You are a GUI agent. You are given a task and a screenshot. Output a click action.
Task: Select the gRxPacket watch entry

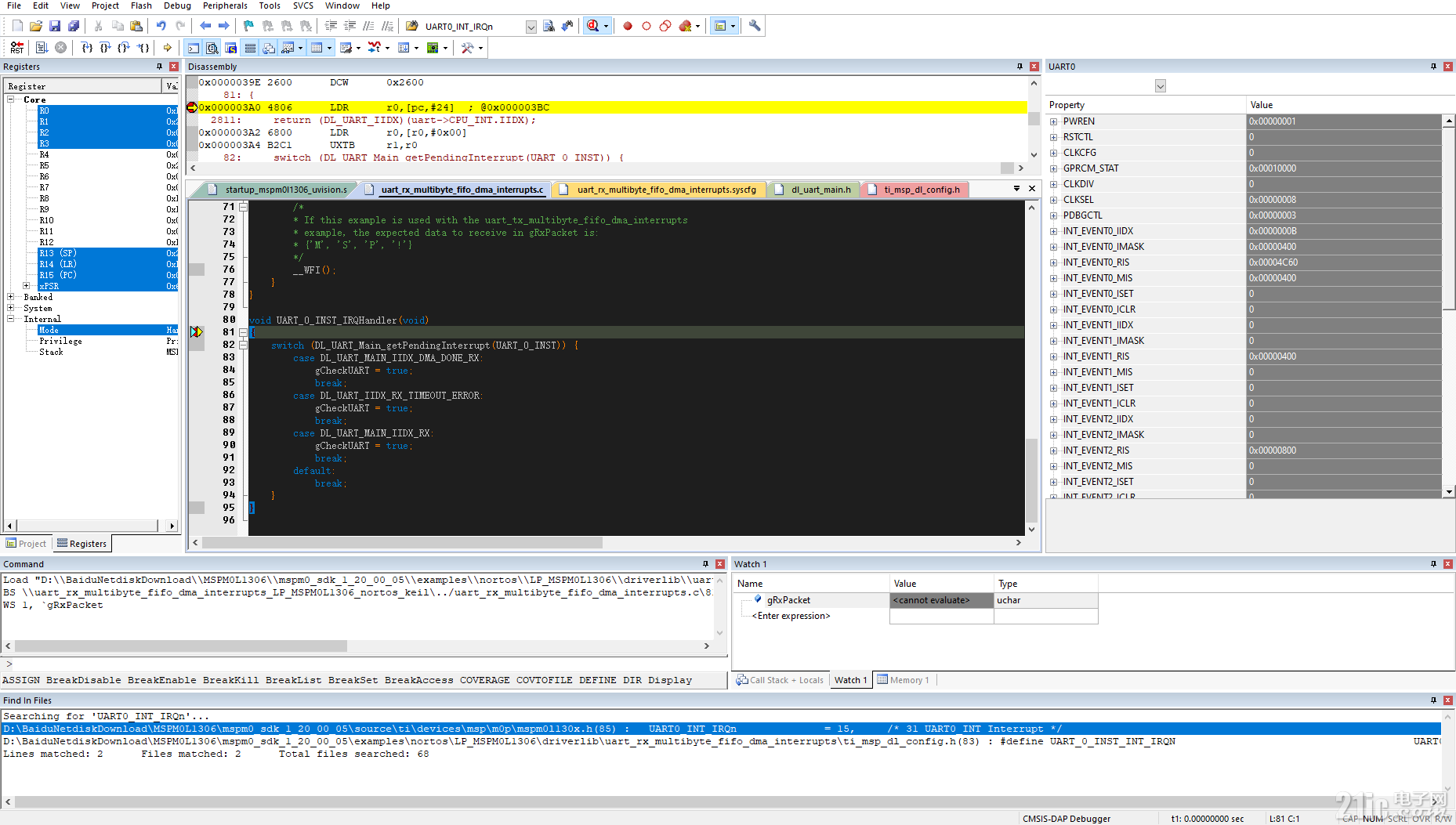(x=788, y=600)
